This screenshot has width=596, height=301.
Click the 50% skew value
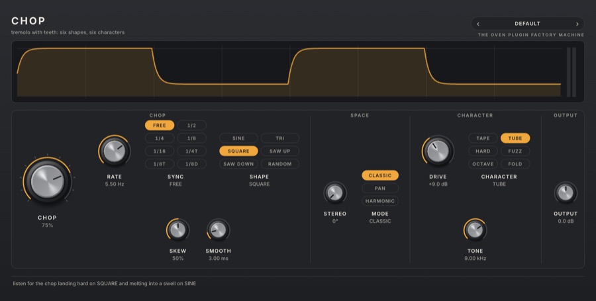click(x=178, y=259)
